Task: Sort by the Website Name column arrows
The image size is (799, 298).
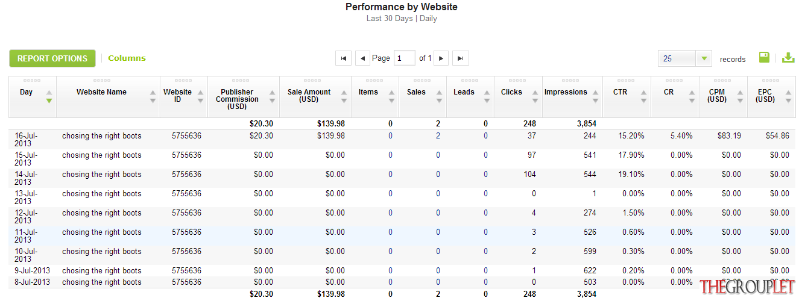Action: tap(153, 96)
